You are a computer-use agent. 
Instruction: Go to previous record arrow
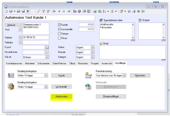pyautogui.click(x=59, y=11)
